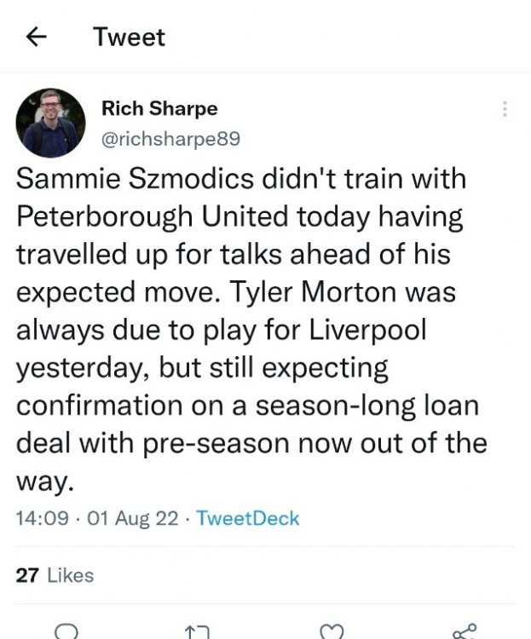Like the tweet with the heart icon
531x639 pixels.
[x=330, y=631]
